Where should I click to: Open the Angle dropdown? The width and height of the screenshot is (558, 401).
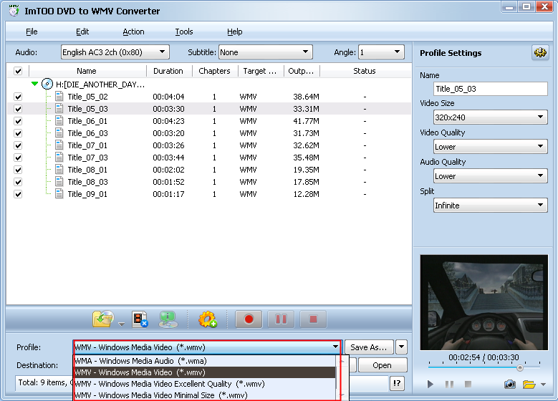click(x=381, y=52)
